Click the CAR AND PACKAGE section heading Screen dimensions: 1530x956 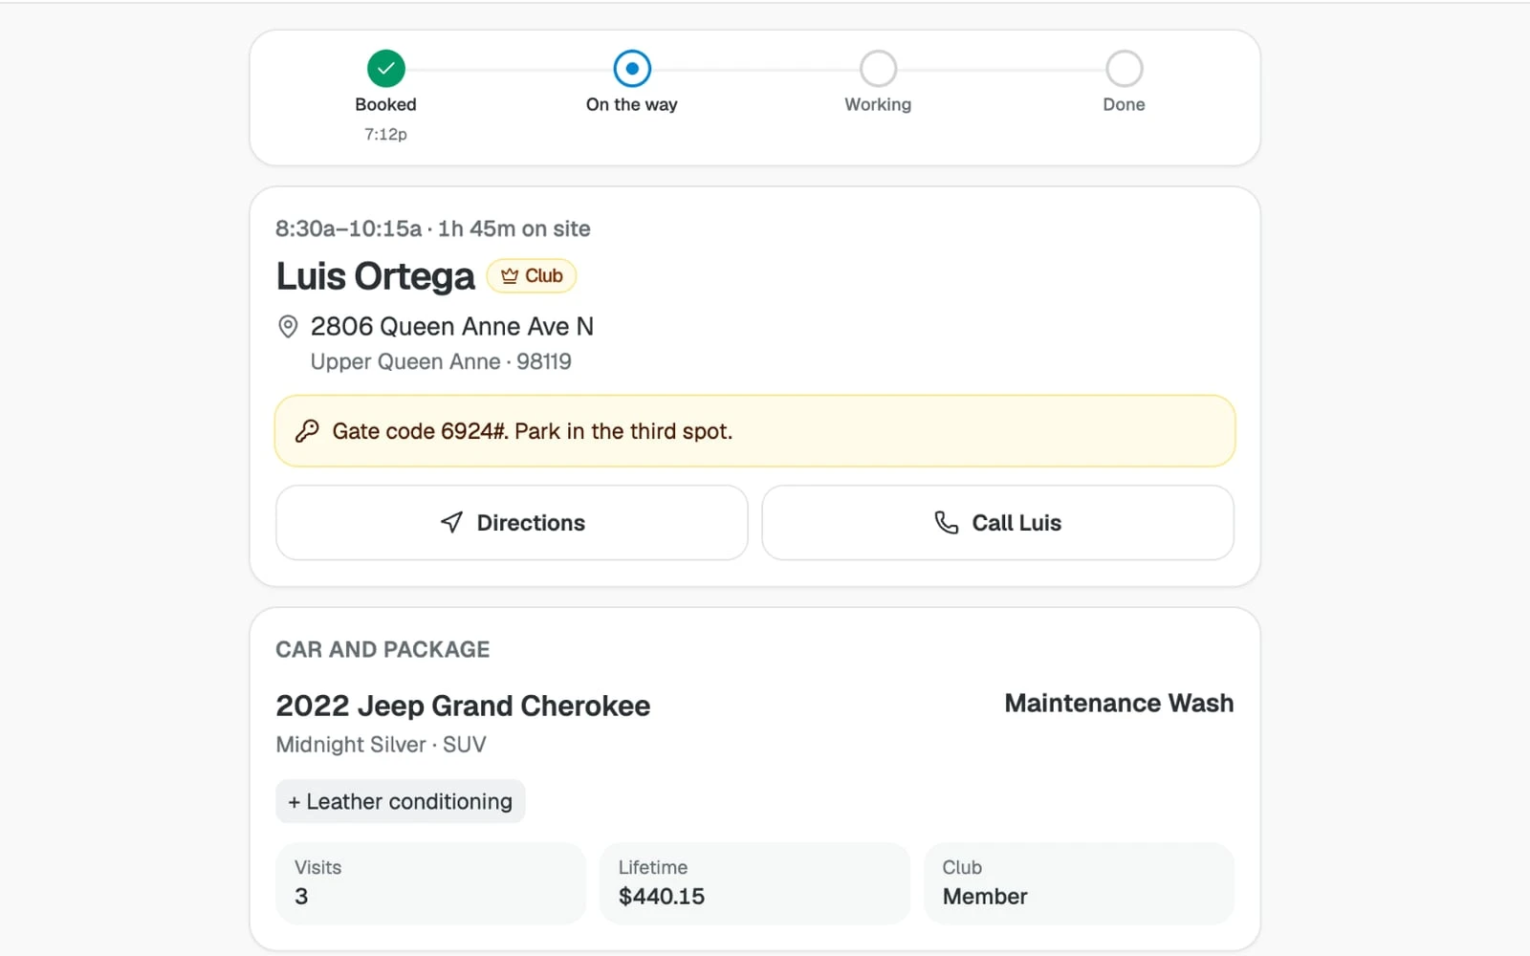pos(382,649)
